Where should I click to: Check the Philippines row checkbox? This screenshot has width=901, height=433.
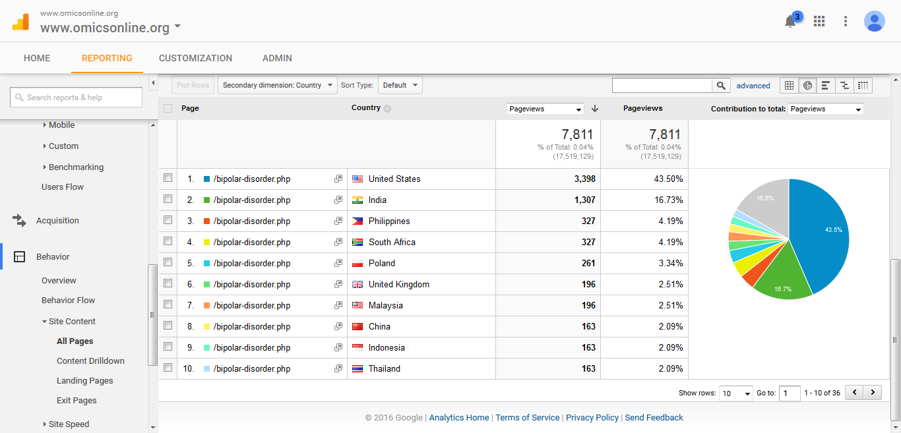coord(168,220)
